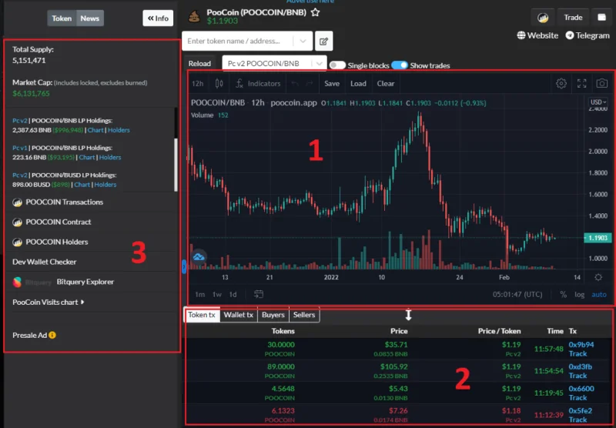Image resolution: width=616 pixels, height=428 pixels.
Task: Click the favorite star next to PooCoin title
Action: click(315, 12)
